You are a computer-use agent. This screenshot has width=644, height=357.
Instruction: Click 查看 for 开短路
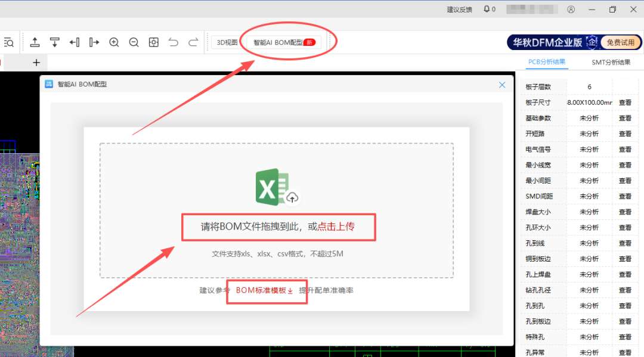[x=625, y=134]
